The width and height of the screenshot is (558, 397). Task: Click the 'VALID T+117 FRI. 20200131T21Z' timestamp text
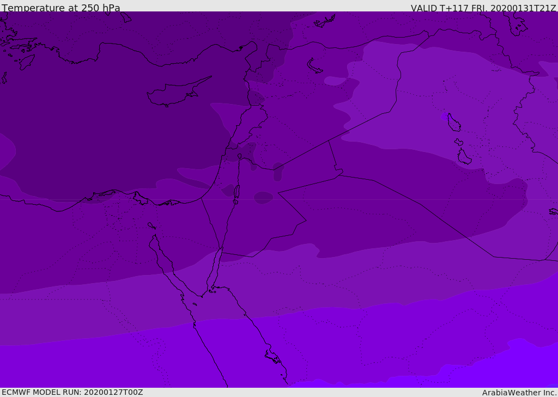pyautogui.click(x=483, y=8)
